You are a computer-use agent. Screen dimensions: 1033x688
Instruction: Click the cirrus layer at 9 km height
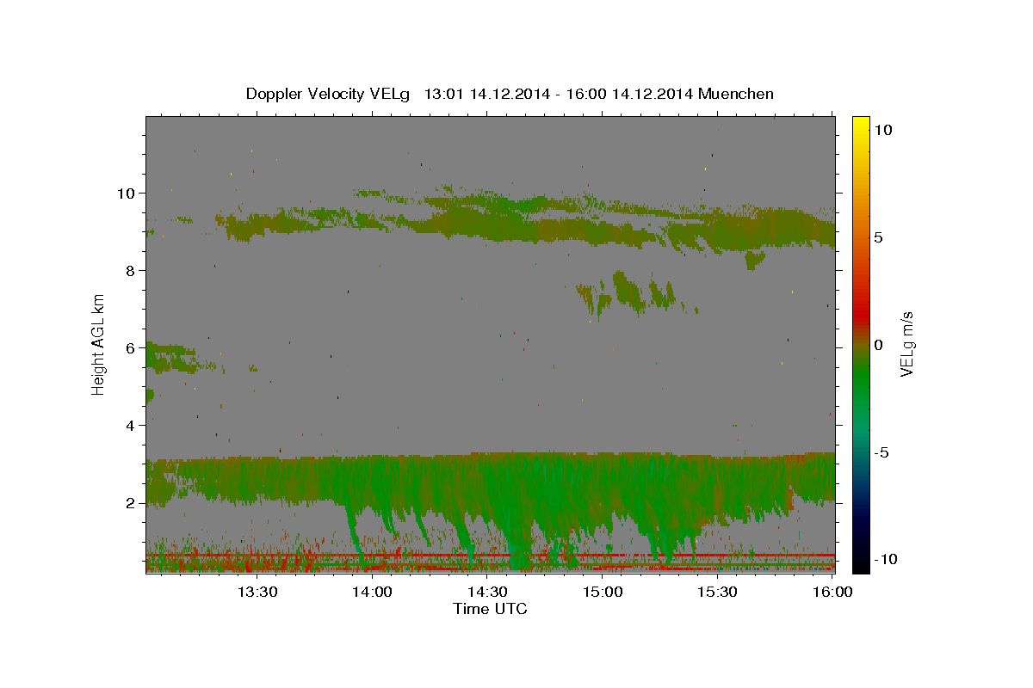tap(525, 222)
